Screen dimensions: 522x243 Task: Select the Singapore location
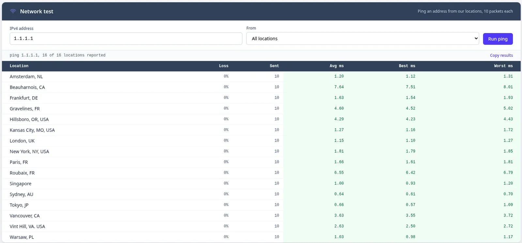tap(21, 184)
